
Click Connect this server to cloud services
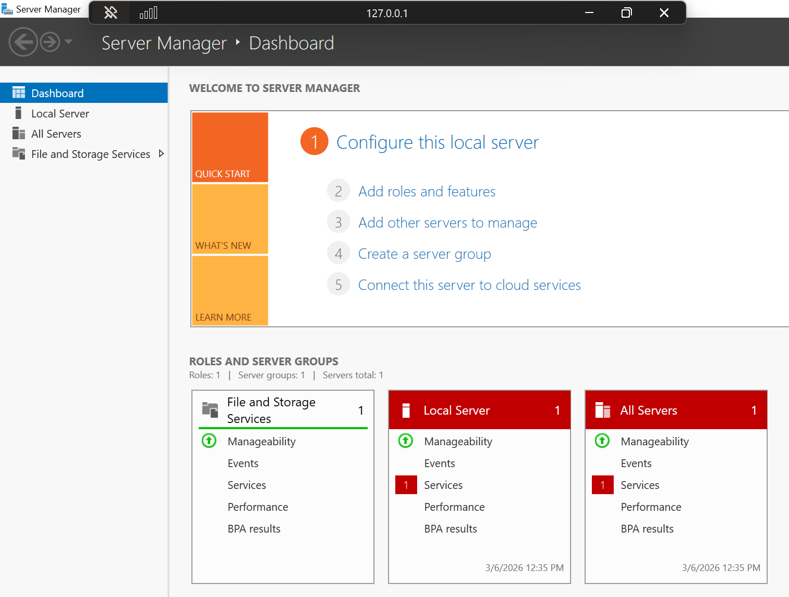469,285
